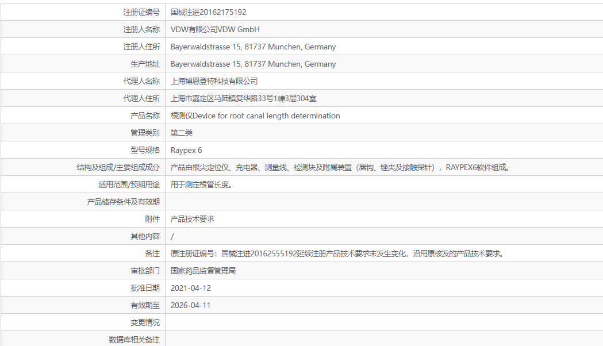Click the 有效期至 label
The height and width of the screenshot is (346, 603).
(x=145, y=305)
